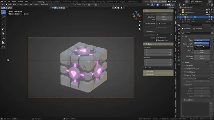214x120 pixels.
Task: Click 3D Cursor Location X field
Action: tap(158, 50)
